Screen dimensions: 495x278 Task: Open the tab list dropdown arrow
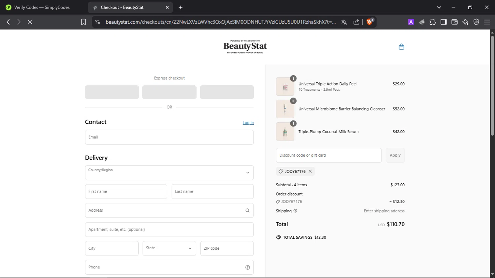[x=439, y=7]
